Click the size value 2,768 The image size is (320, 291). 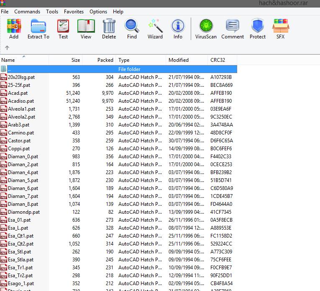coord(74,117)
